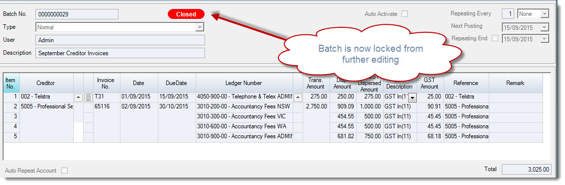
Task: Click dispersed amount cell '1,000.00'
Action: [370, 107]
